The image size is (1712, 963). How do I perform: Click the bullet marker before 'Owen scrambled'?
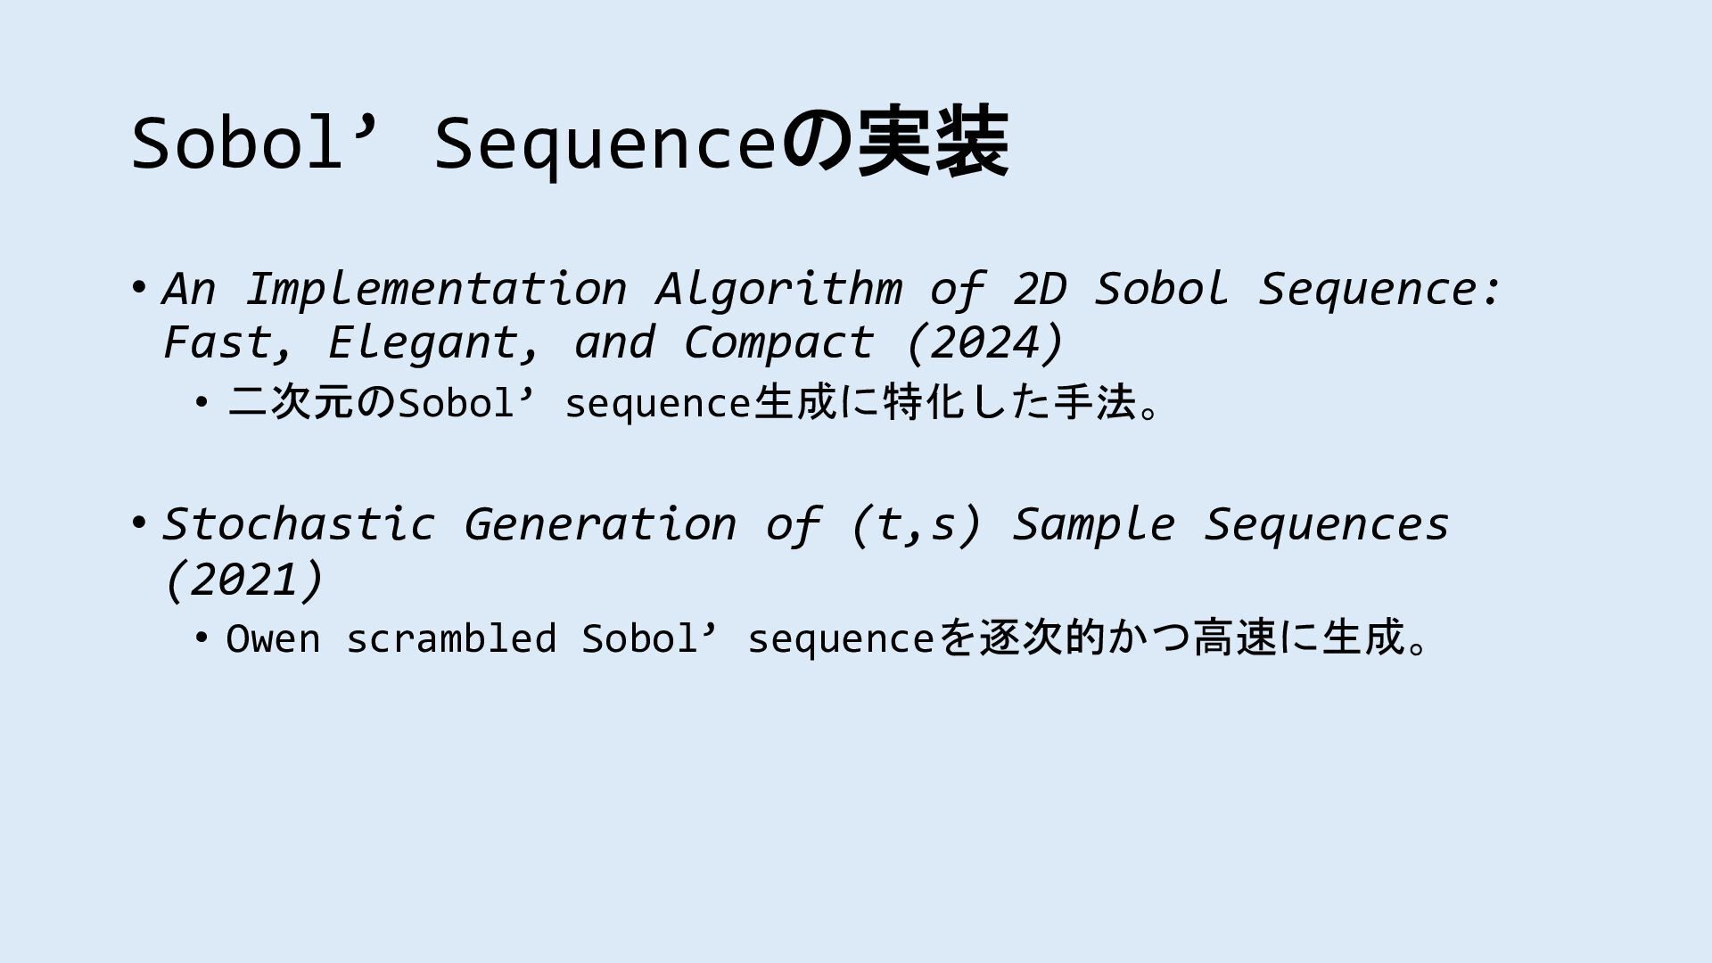(x=202, y=638)
